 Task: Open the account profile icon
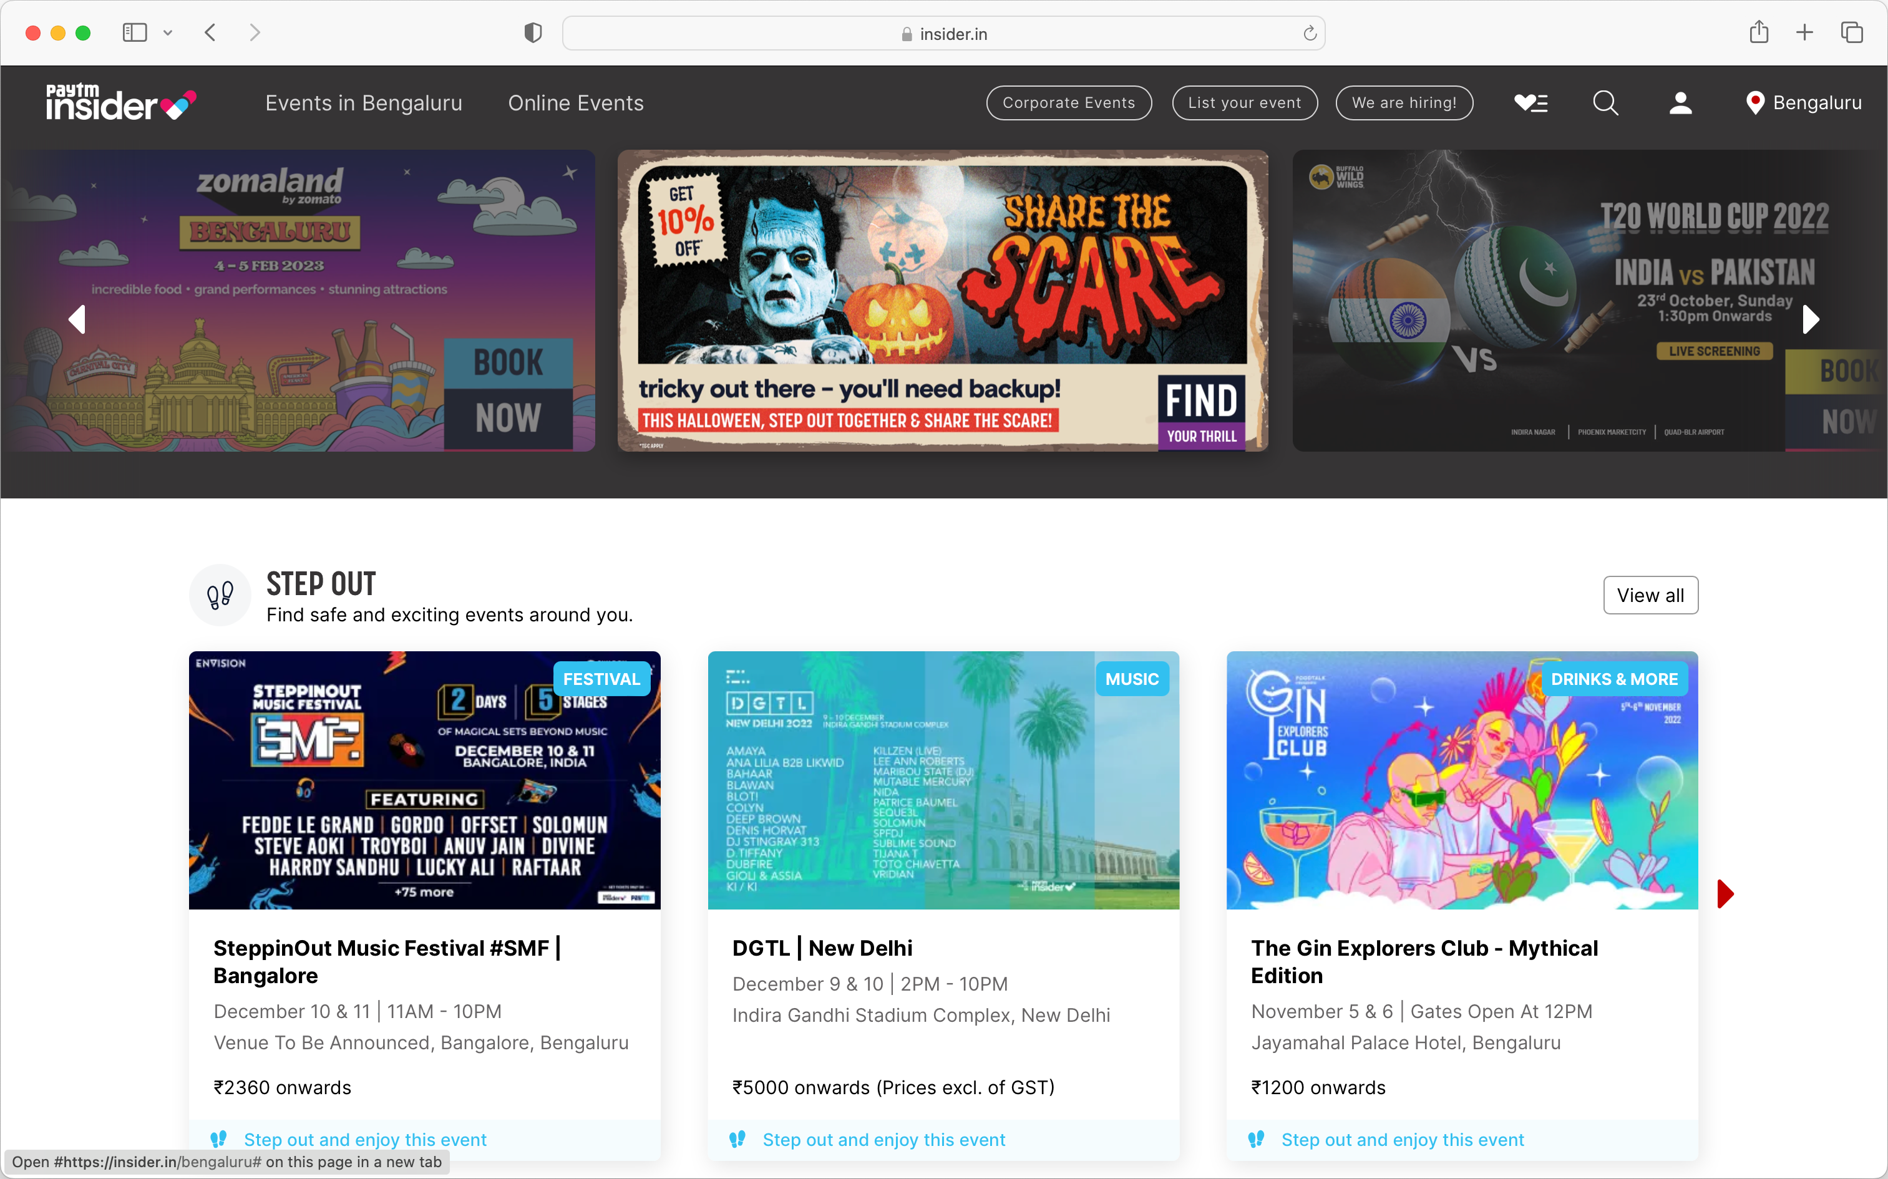pyautogui.click(x=1680, y=102)
